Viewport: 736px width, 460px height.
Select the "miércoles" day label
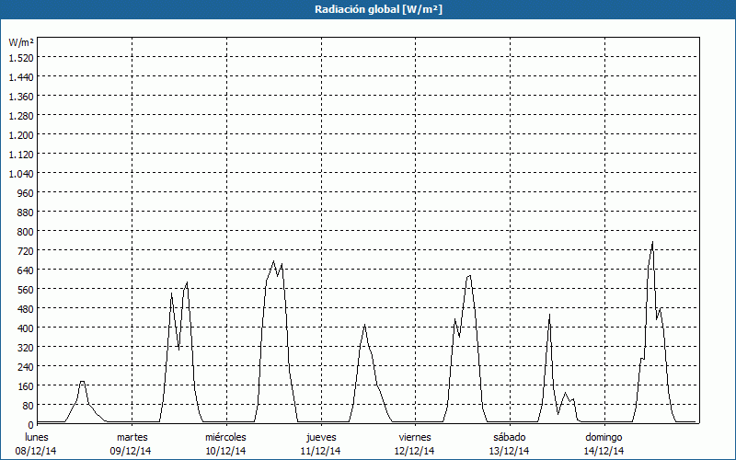point(226,436)
